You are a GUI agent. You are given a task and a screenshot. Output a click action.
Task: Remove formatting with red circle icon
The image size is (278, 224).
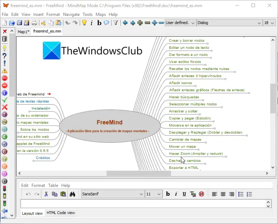pos(201,194)
